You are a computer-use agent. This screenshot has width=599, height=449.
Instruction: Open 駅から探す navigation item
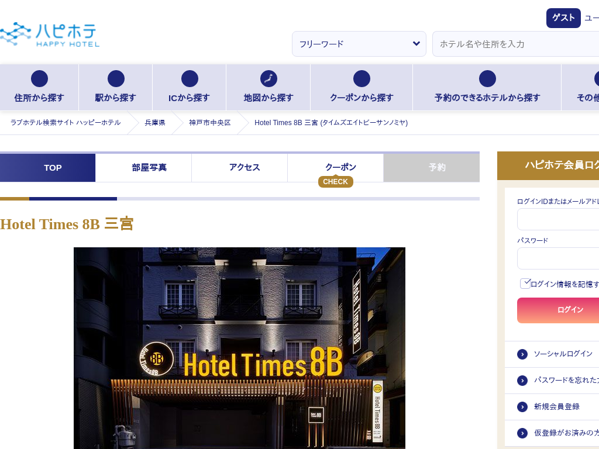115,88
